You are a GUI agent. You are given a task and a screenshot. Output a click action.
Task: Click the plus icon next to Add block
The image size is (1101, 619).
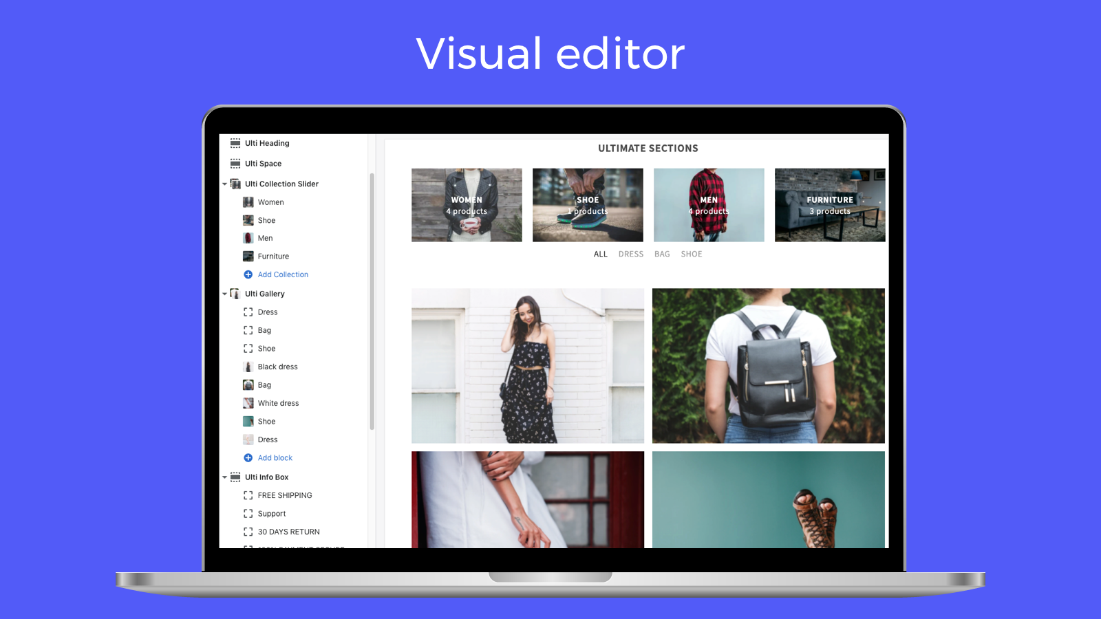[x=248, y=457]
